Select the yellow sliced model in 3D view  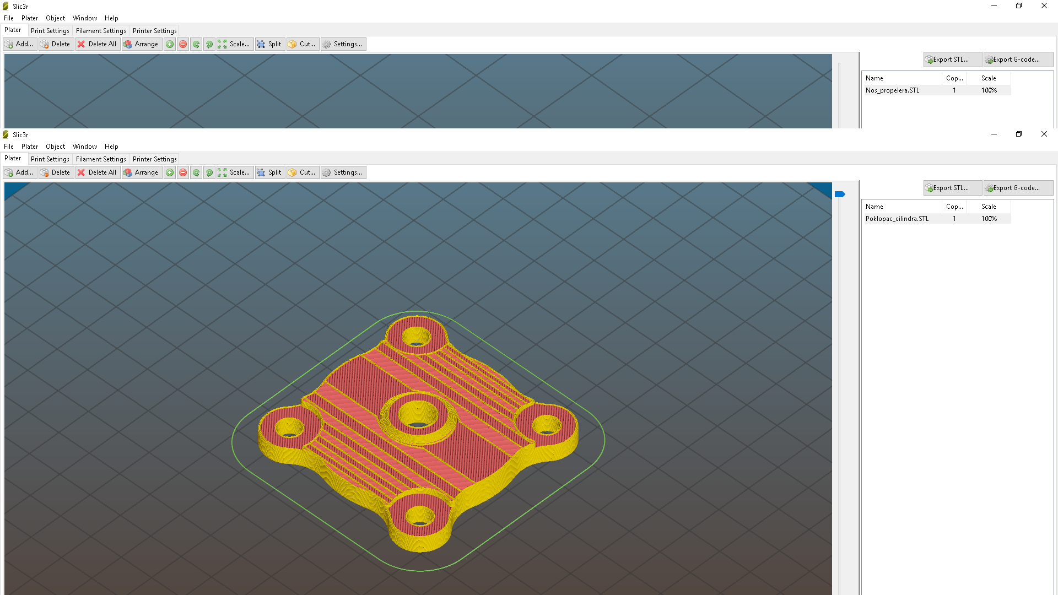click(x=417, y=432)
